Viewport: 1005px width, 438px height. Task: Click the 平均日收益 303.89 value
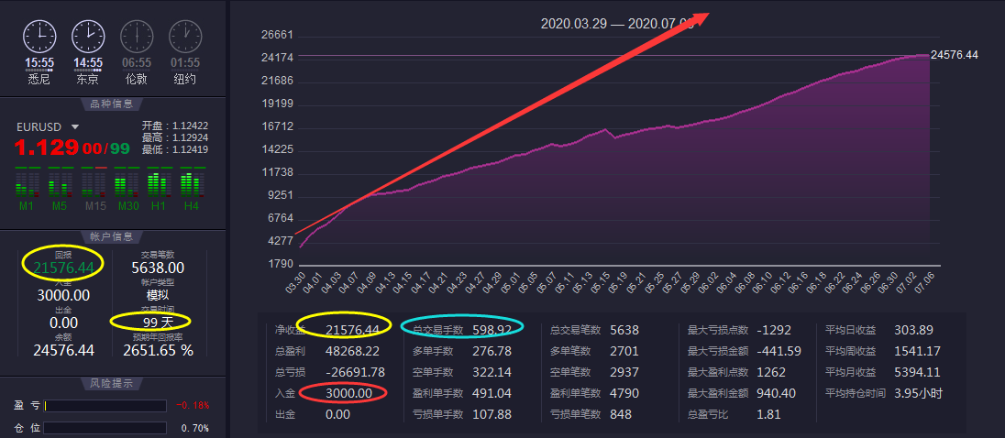pyautogui.click(x=914, y=330)
